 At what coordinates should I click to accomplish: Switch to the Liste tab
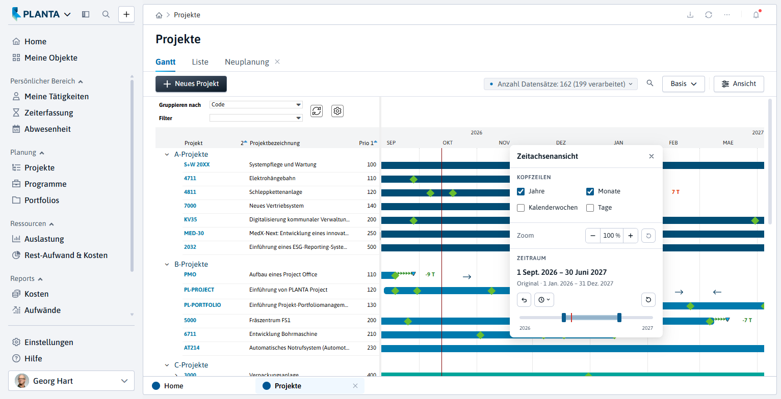[x=200, y=62]
